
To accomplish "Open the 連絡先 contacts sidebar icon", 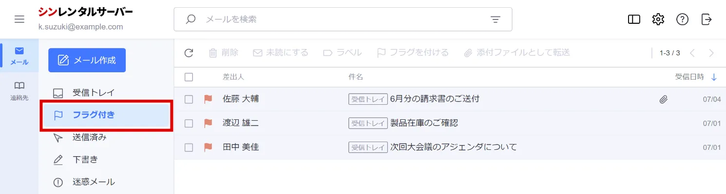I will coord(19,90).
